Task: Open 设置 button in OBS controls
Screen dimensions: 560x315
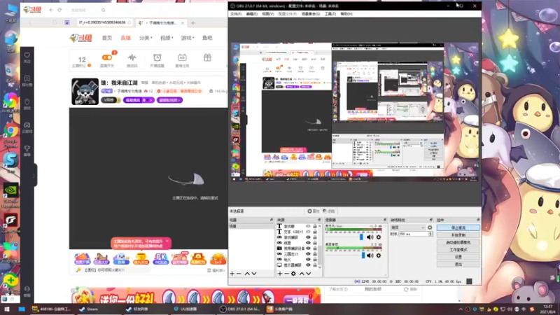Action: click(458, 257)
